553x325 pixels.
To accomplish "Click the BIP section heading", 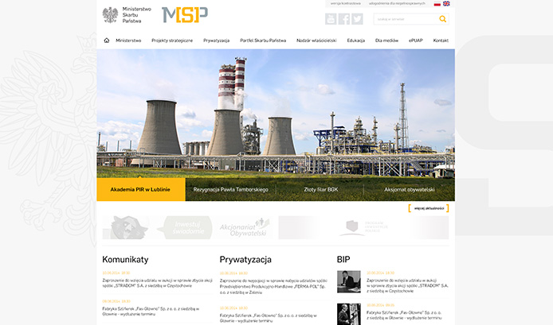I will (343, 260).
